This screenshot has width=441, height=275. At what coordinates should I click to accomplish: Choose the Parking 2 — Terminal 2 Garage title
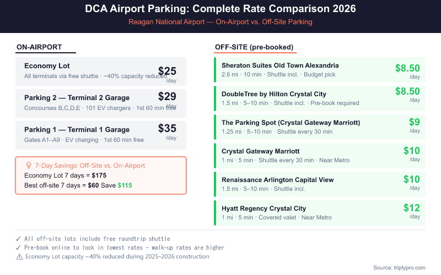point(77,98)
